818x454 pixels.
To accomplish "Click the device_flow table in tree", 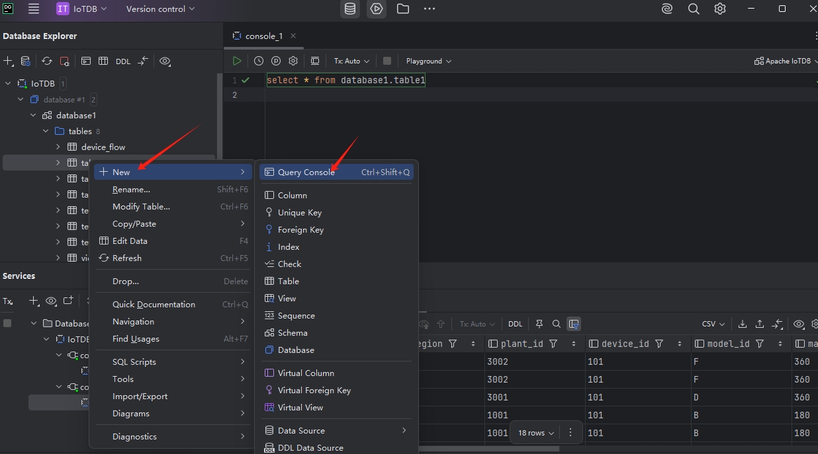I will pyautogui.click(x=103, y=147).
